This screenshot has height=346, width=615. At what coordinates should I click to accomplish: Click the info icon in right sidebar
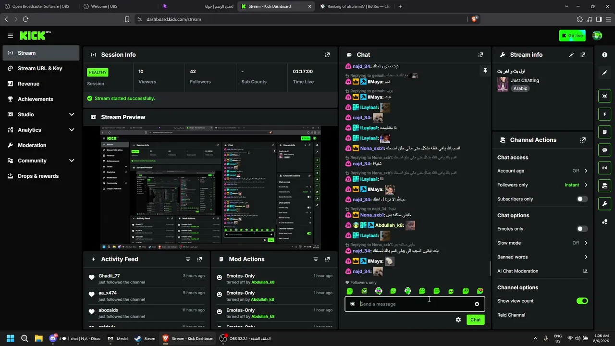pyautogui.click(x=604, y=55)
